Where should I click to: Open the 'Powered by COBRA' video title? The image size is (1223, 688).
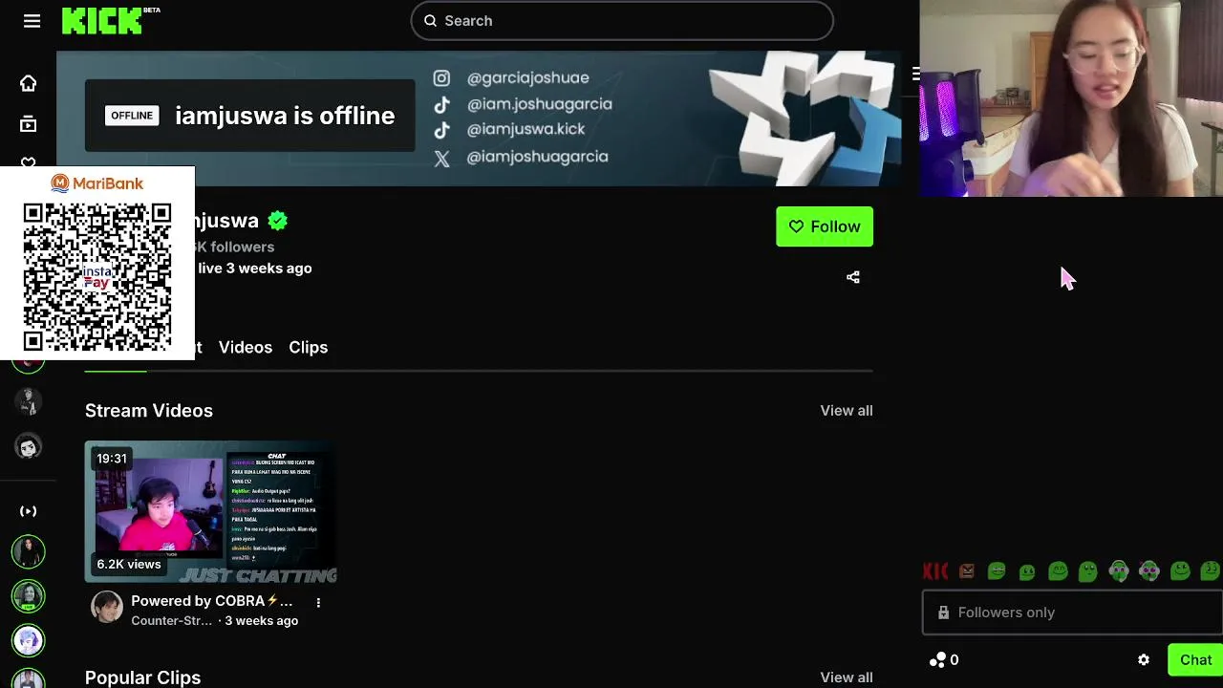(211, 601)
